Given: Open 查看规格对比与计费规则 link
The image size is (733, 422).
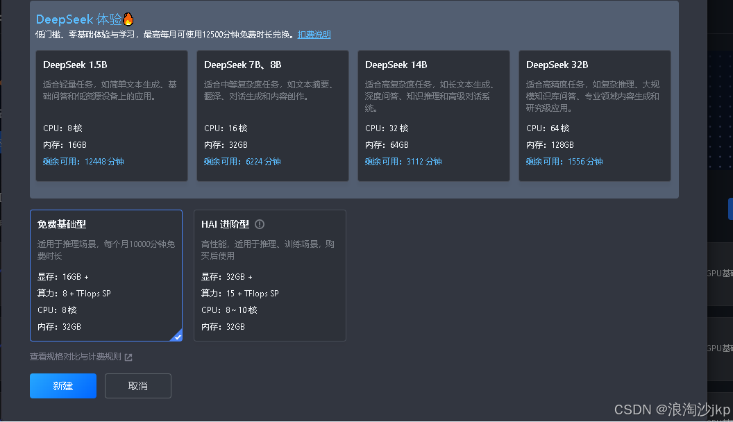Looking at the screenshot, I should coord(75,357).
